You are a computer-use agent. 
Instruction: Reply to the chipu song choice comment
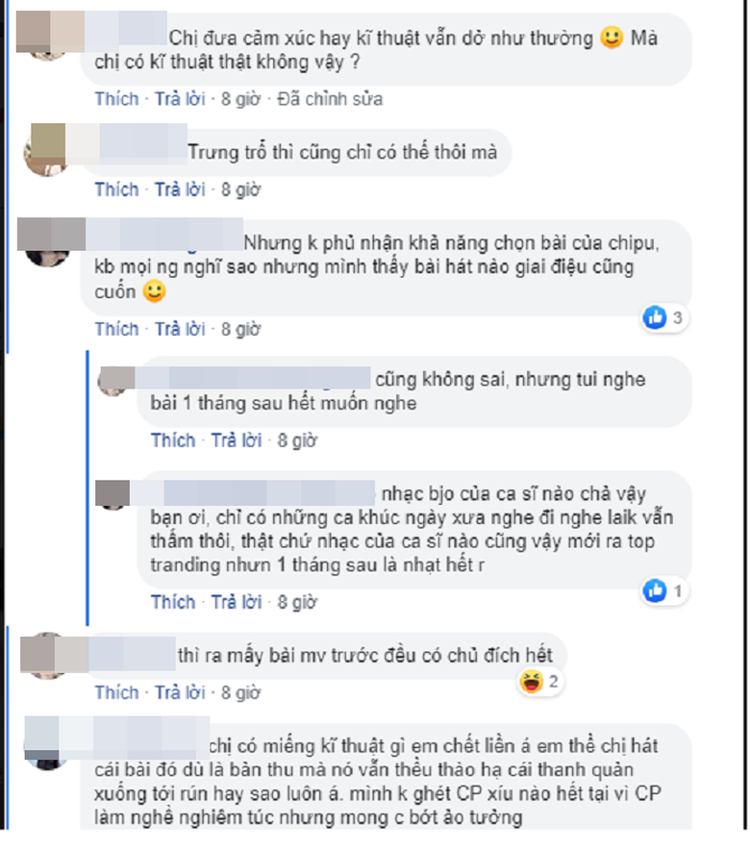tap(180, 329)
